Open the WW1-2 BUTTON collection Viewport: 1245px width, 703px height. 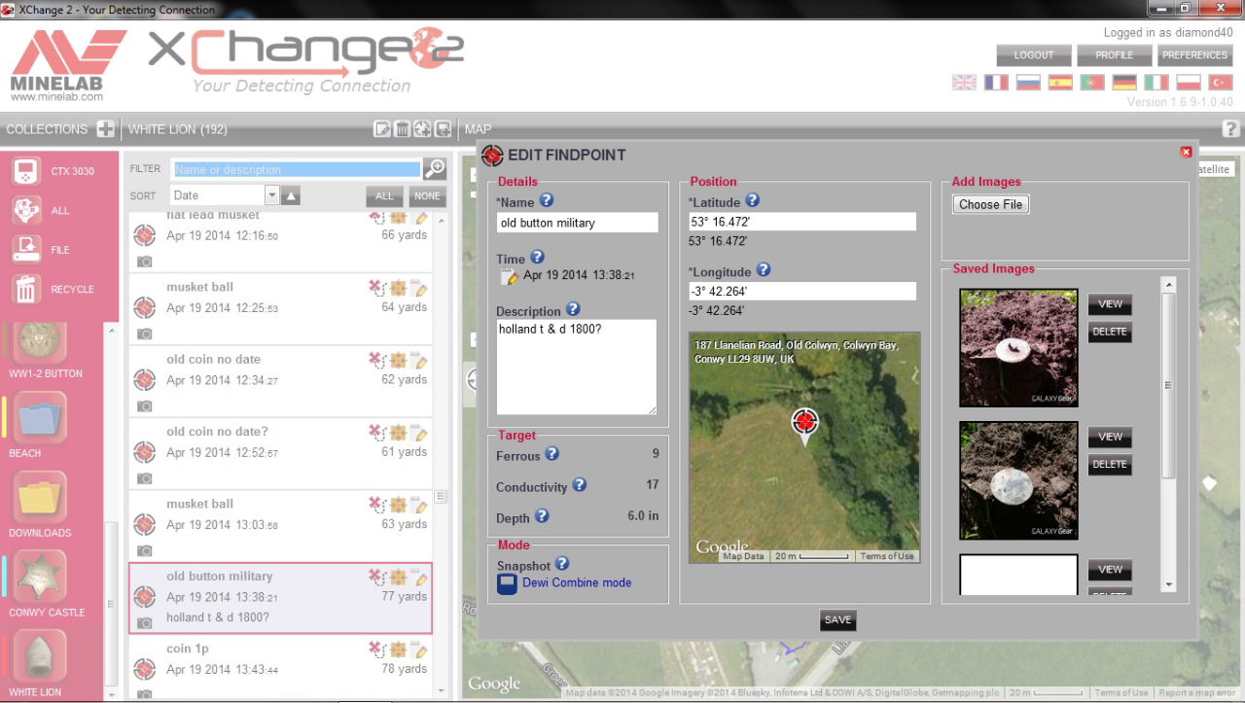tap(40, 342)
